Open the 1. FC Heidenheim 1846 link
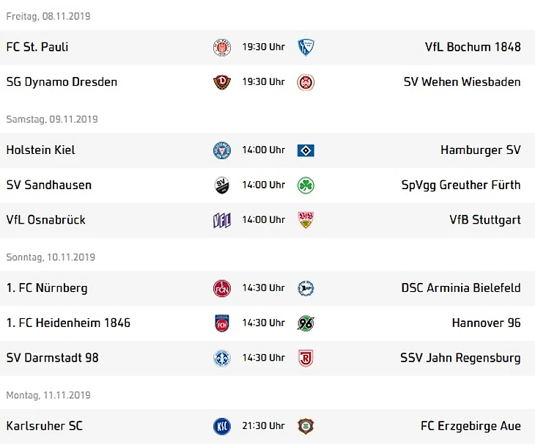This screenshot has width=535, height=448. (x=68, y=323)
